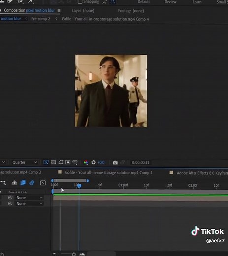
Task: Enable the Snapping checkbox
Action: pos(80,2)
